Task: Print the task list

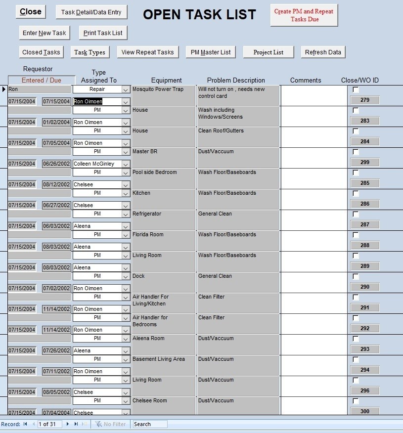Action: click(102, 33)
